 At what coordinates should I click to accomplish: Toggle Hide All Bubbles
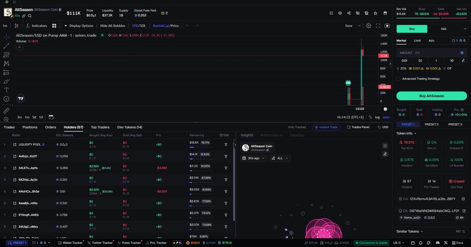point(113,26)
